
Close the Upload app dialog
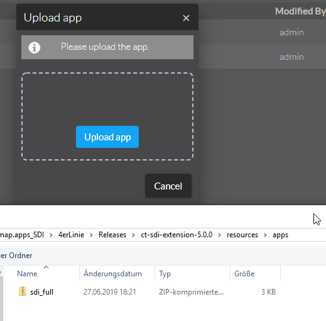pyautogui.click(x=186, y=18)
